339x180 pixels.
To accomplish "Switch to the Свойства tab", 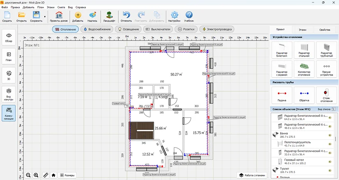I will [x=325, y=30].
